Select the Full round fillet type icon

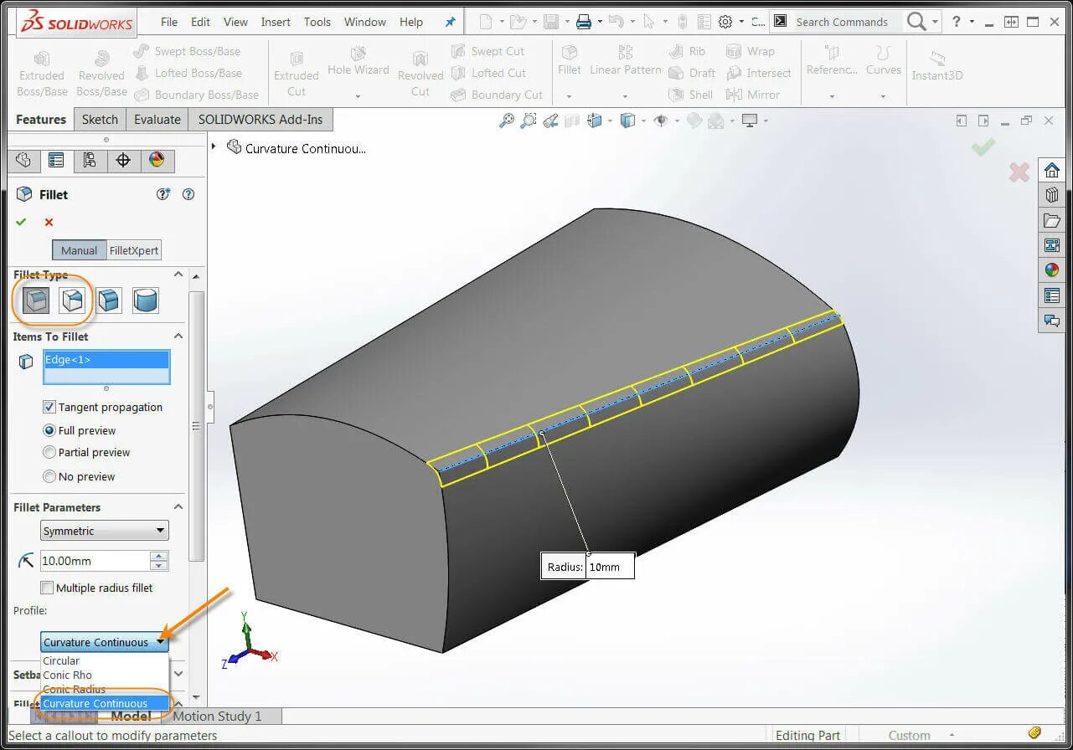[x=145, y=301]
